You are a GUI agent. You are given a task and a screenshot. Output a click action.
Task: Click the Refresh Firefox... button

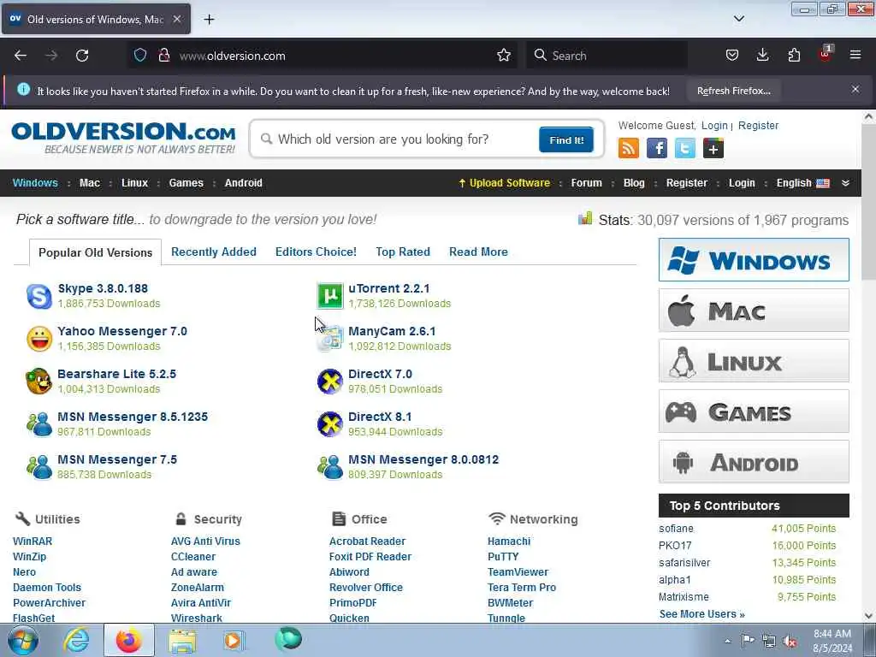click(733, 91)
